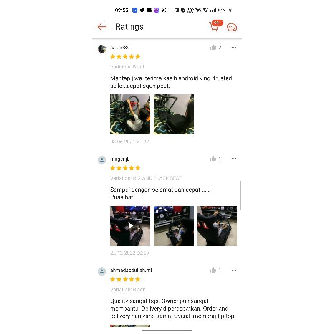Open the chat messages icon
The image size is (334, 334).
232,27
